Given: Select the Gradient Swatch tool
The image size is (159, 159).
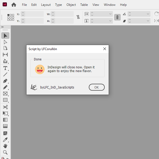Looking at the screenshot, I should pyautogui.click(x=5, y=120).
